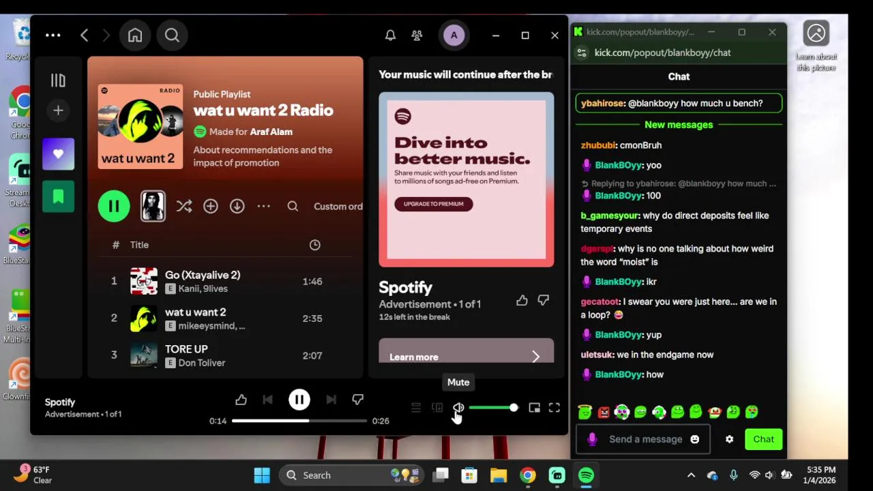This screenshot has width=873, height=491.
Task: Open more options for this playlist
Action: 264,206
